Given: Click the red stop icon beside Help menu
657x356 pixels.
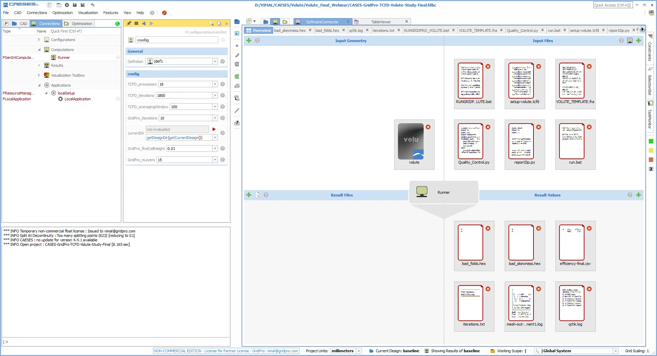Looking at the screenshot, I should [x=164, y=13].
